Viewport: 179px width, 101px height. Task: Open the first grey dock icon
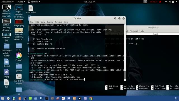pyautogui.click(x=3, y=98)
